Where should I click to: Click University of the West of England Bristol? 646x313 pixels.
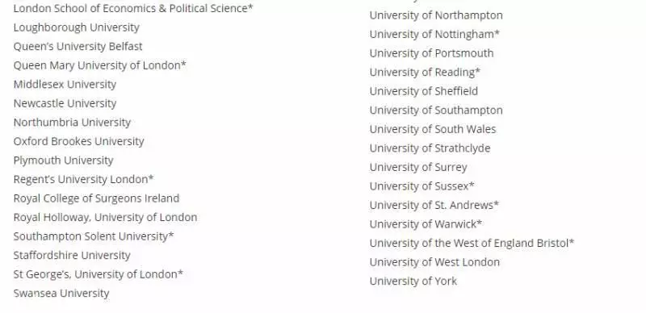pos(472,243)
